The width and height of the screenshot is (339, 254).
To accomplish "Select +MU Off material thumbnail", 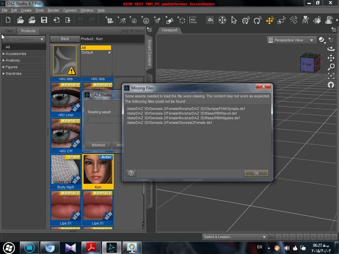I will click(66, 136).
